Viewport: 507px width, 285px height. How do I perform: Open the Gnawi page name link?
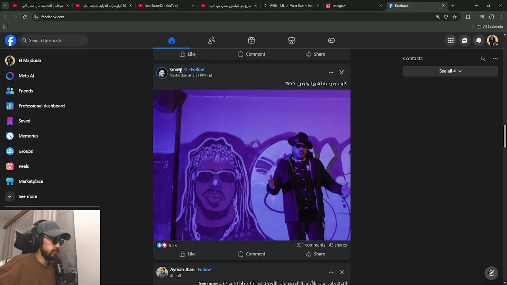(176, 69)
